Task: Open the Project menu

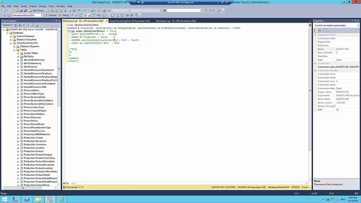Action: (33, 6)
